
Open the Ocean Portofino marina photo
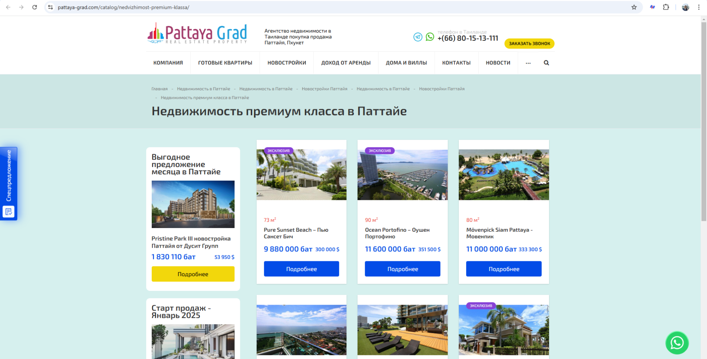[x=402, y=175]
